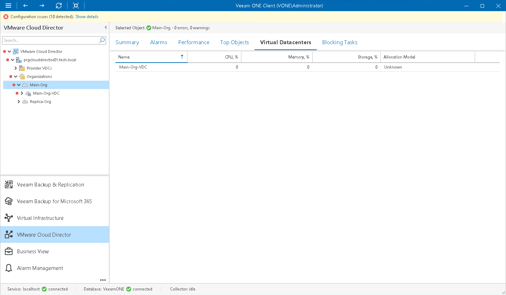Image resolution: width=506 pixels, height=295 pixels.
Task: Expand the Main-Org-VDC tree node
Action: [22, 93]
